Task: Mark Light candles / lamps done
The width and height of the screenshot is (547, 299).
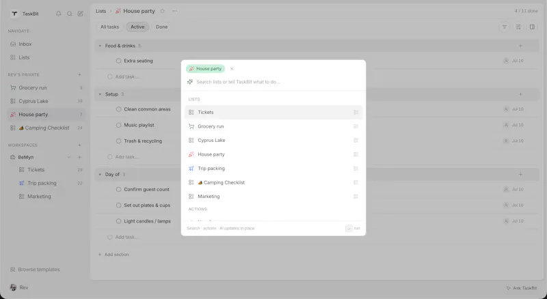Action: pyautogui.click(x=118, y=221)
